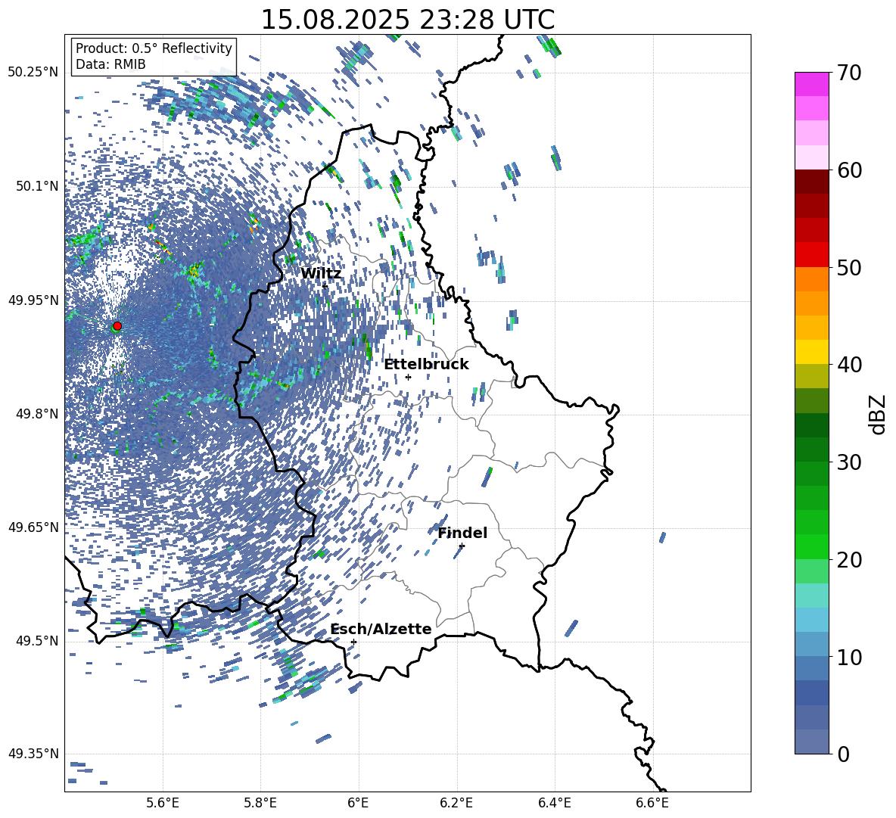Click the dBZ colorbar axis label
Image resolution: width=896 pixels, height=818 pixels.
(x=878, y=414)
